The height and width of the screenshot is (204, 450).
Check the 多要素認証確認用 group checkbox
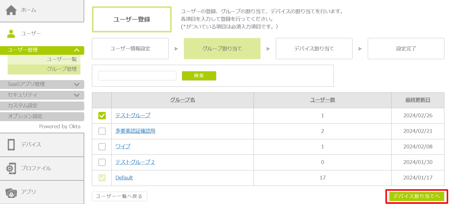(102, 131)
